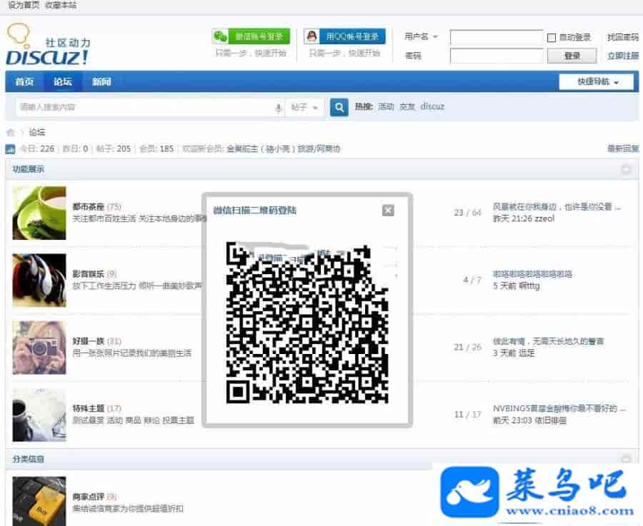This screenshot has height=526, width=643.
Task: Expand the 快捷导航 dropdown
Action: 595,81
